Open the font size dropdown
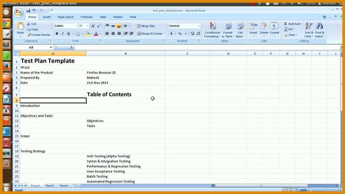 click(87, 26)
